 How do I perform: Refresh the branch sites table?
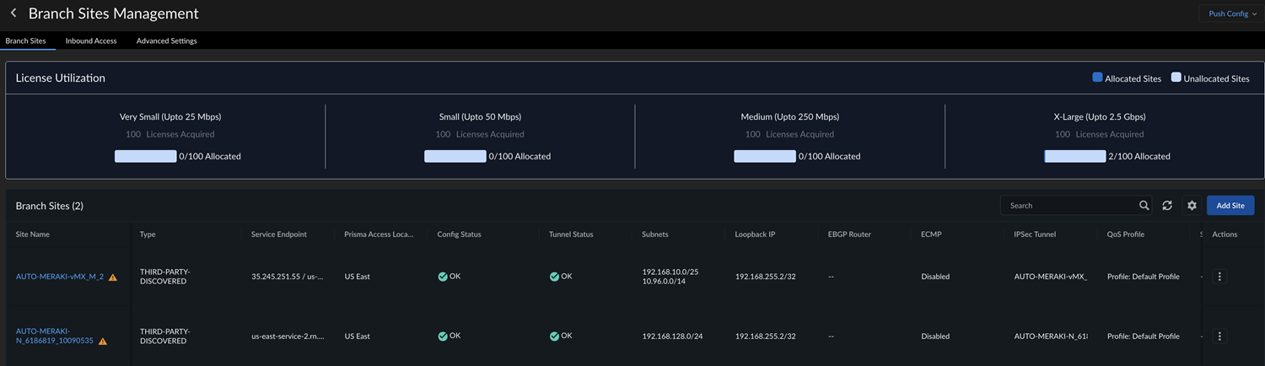[x=1167, y=206]
